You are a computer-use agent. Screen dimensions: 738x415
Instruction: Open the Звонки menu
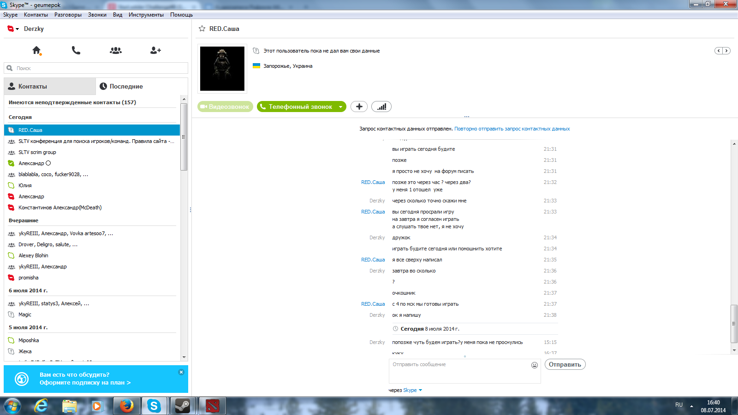click(x=97, y=15)
